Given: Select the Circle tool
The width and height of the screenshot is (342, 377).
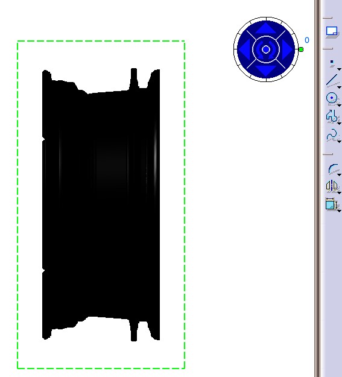Looking at the screenshot, I should pyautogui.click(x=332, y=98).
